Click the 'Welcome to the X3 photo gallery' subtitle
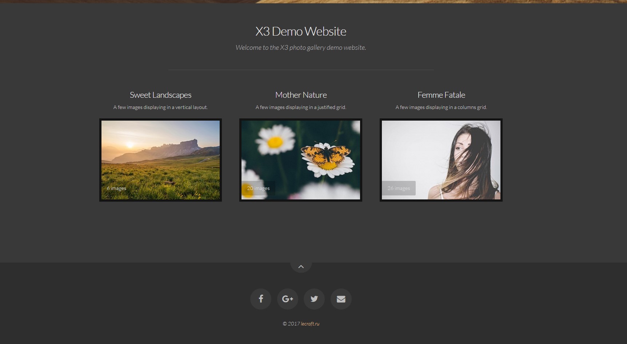The width and height of the screenshot is (627, 344). point(301,48)
